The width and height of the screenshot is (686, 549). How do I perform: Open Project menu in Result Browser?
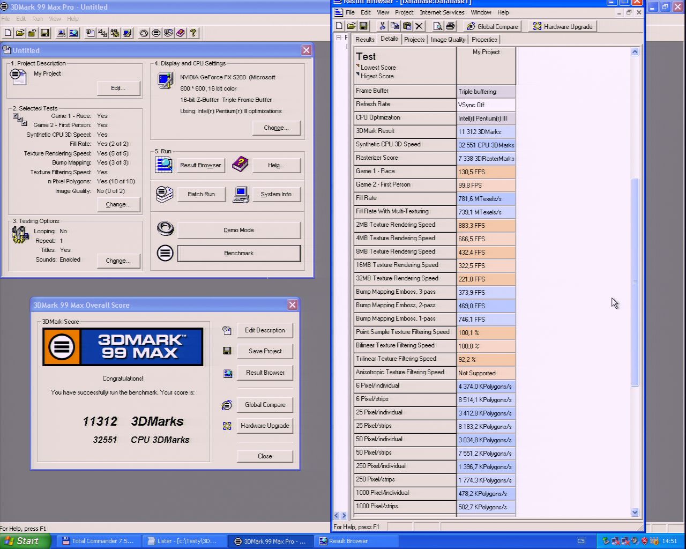[x=404, y=12]
